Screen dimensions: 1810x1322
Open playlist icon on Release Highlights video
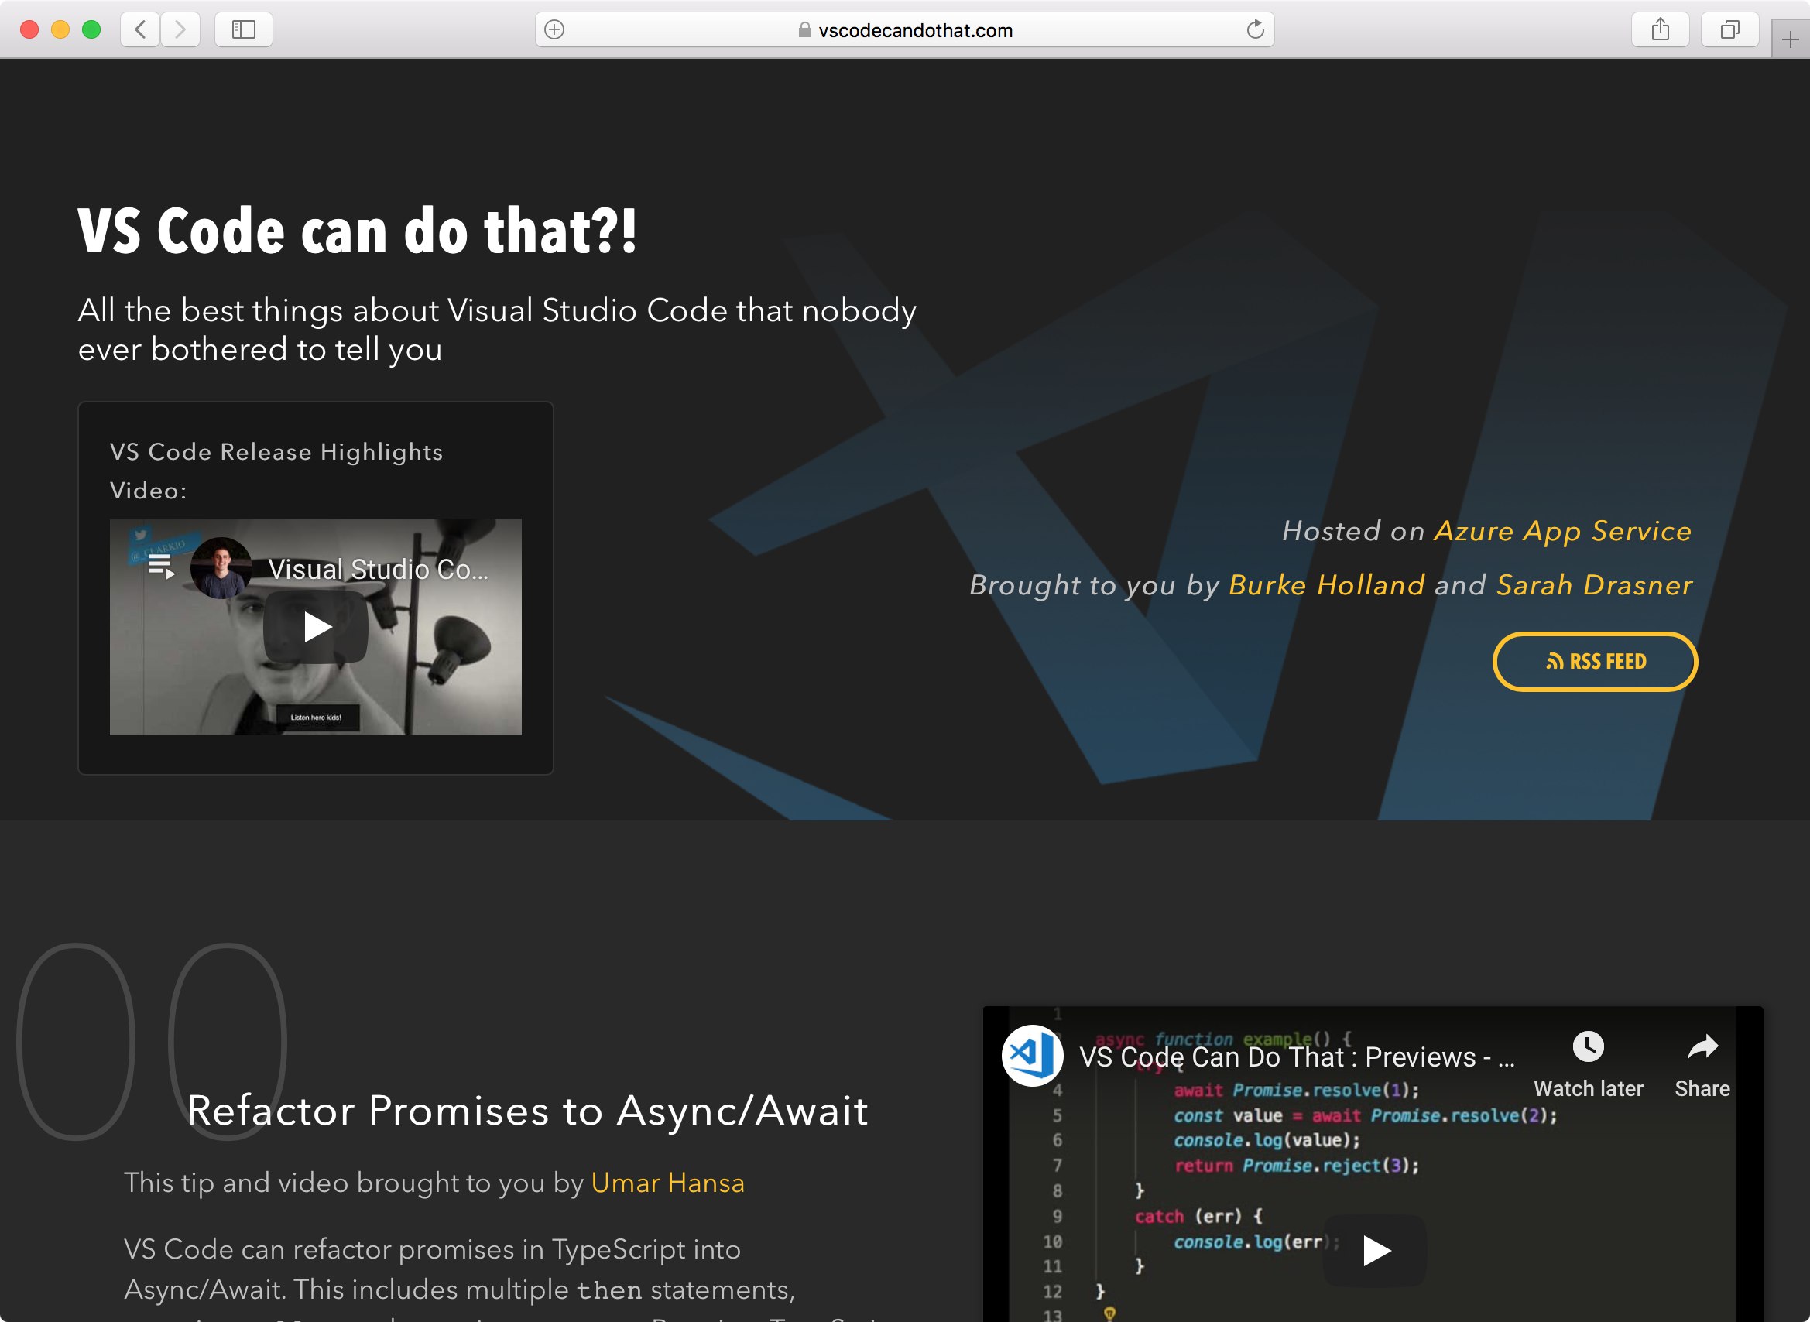161,567
